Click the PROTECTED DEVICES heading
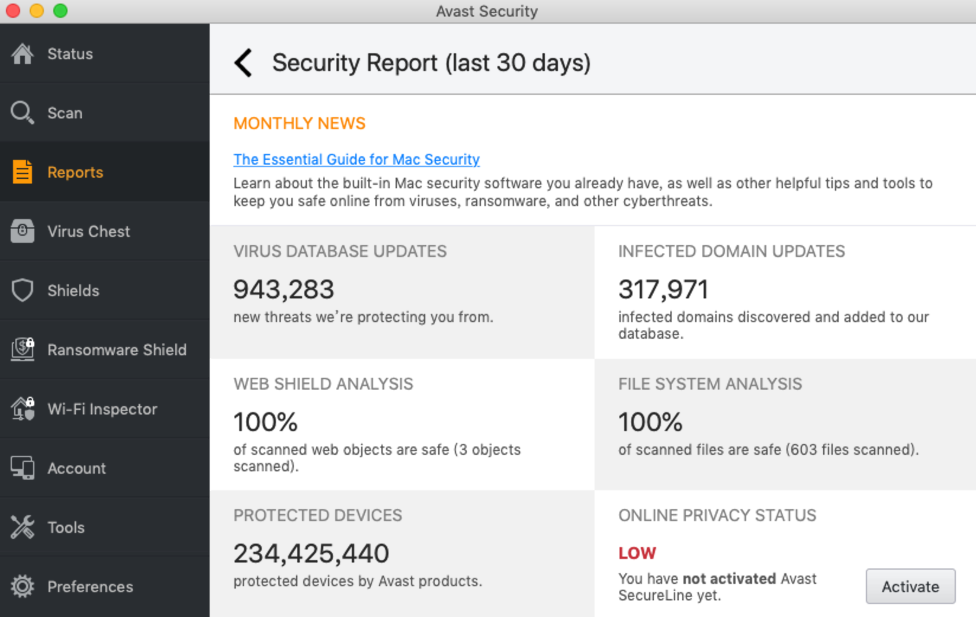The height and width of the screenshot is (617, 976). (x=317, y=515)
